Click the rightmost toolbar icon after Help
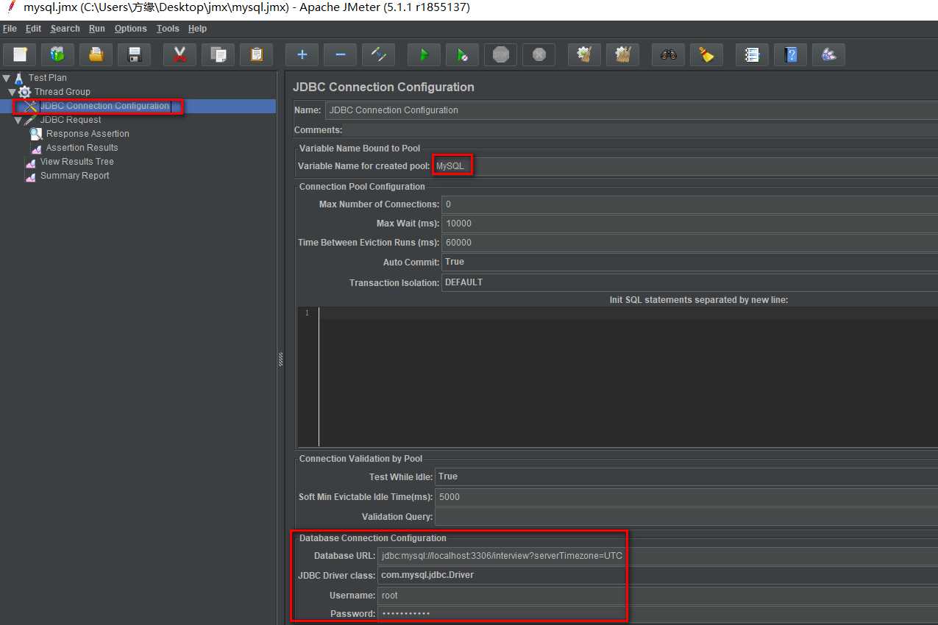The height and width of the screenshot is (625, 938). click(x=828, y=54)
